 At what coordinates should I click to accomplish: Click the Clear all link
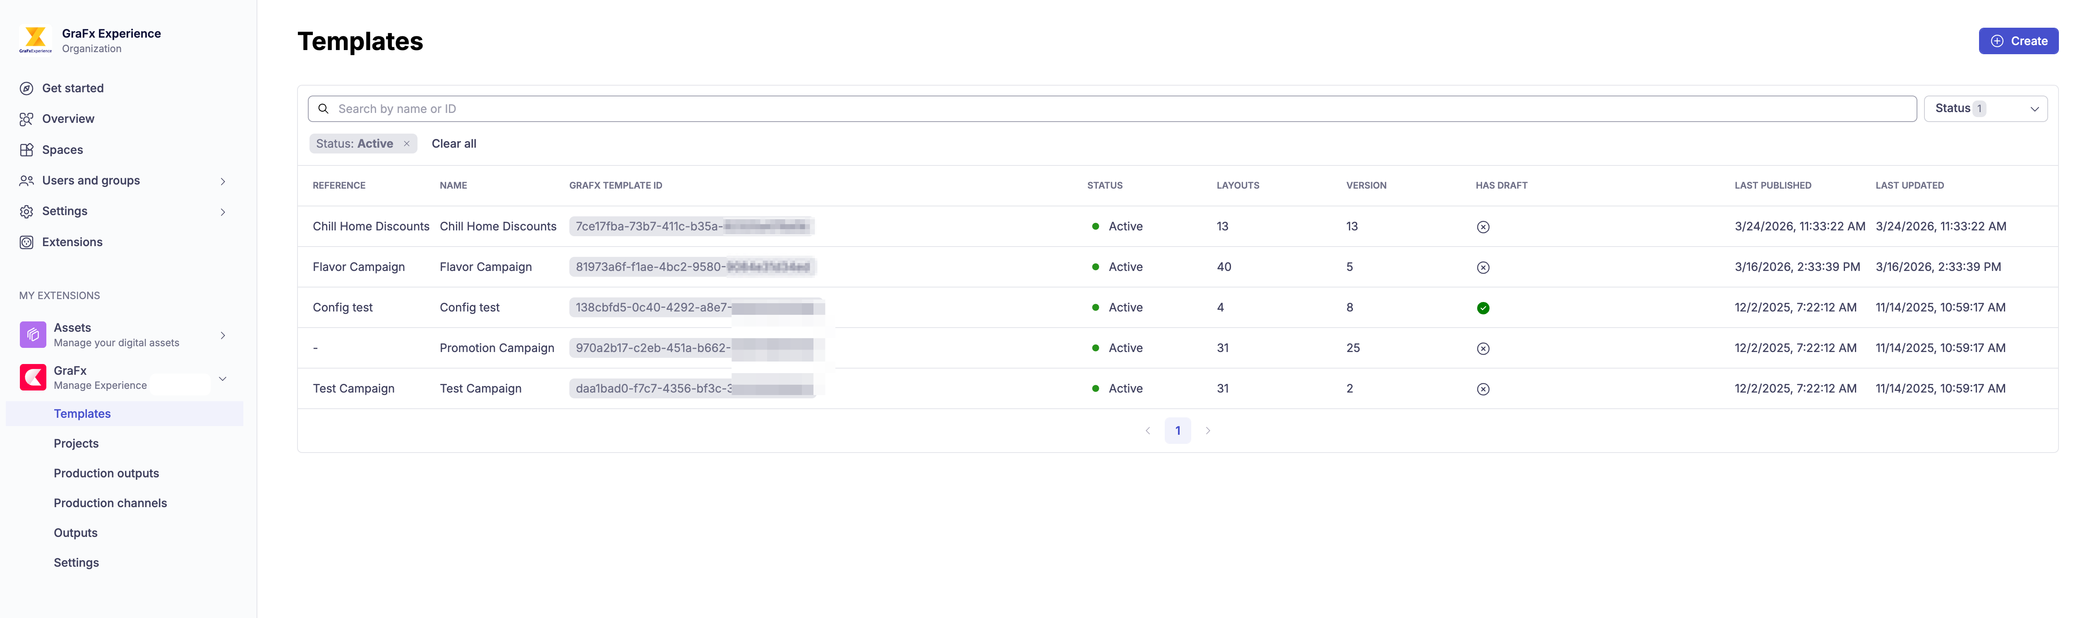[453, 143]
